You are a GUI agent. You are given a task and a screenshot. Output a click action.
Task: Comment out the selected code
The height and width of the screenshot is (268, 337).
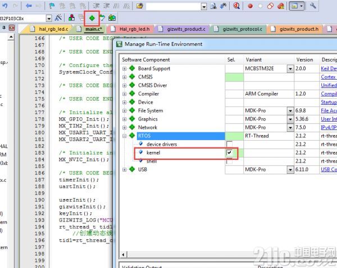116,6
